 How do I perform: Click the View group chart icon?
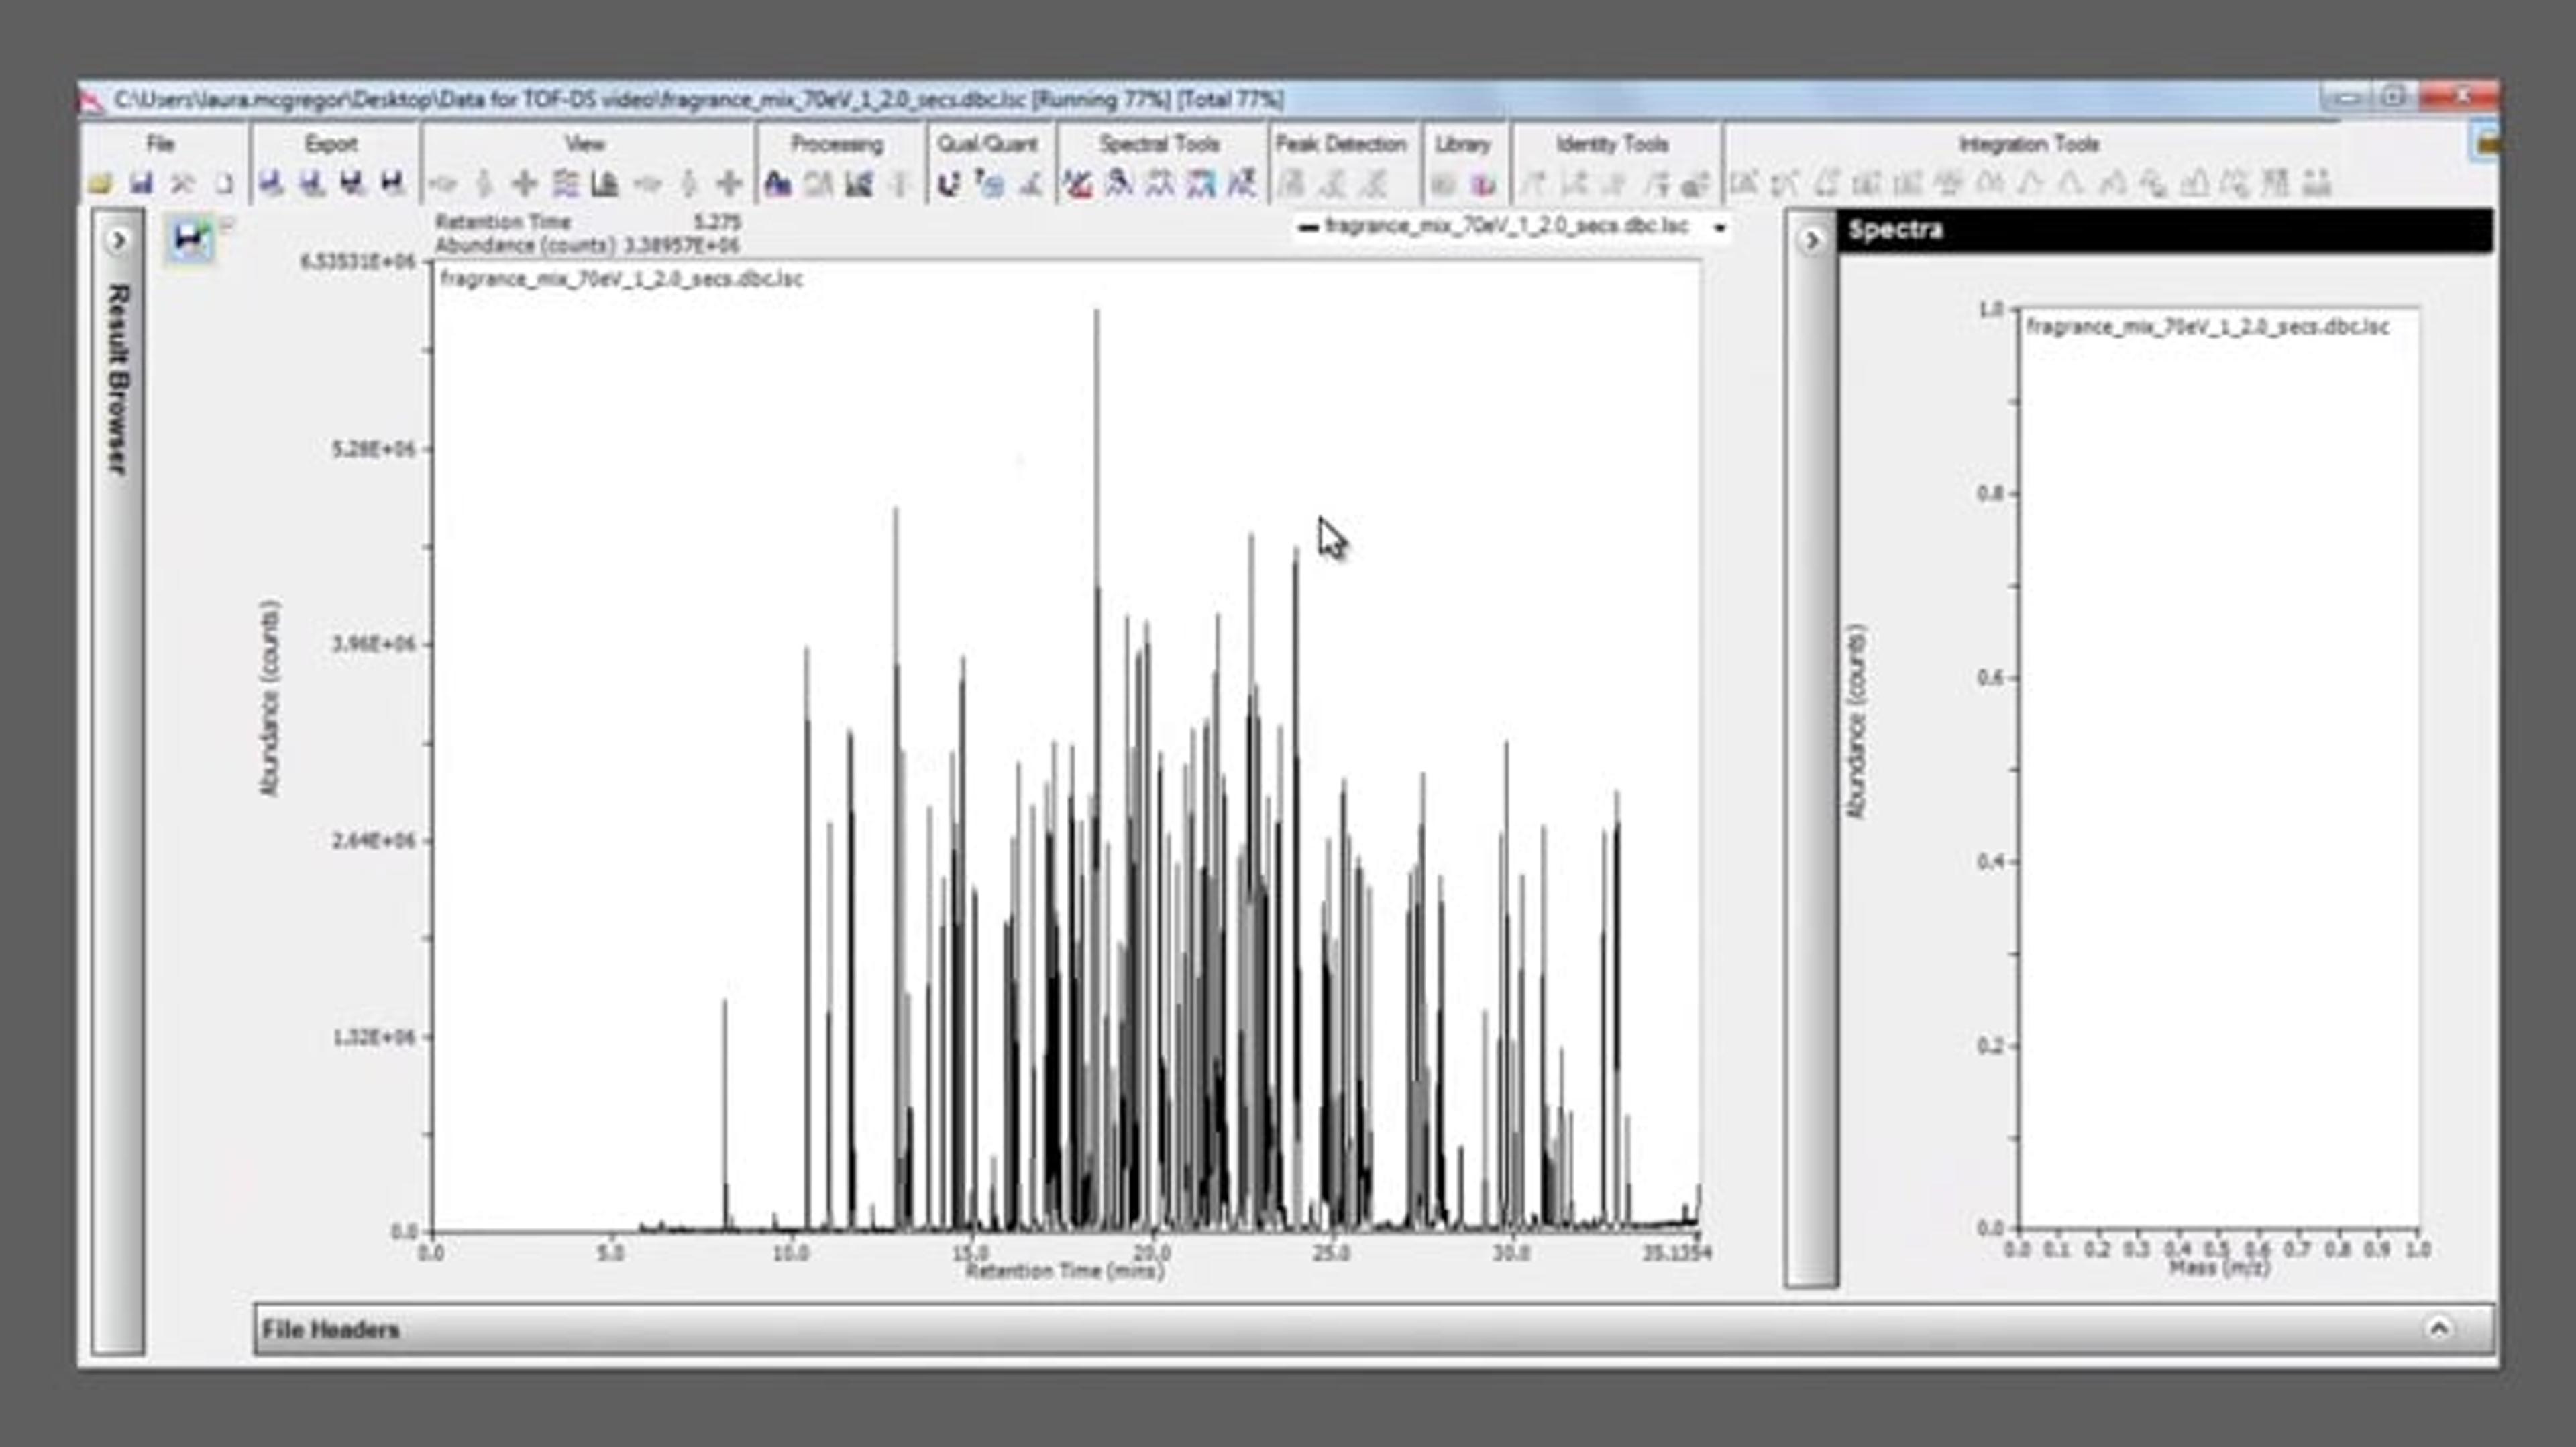(605, 183)
